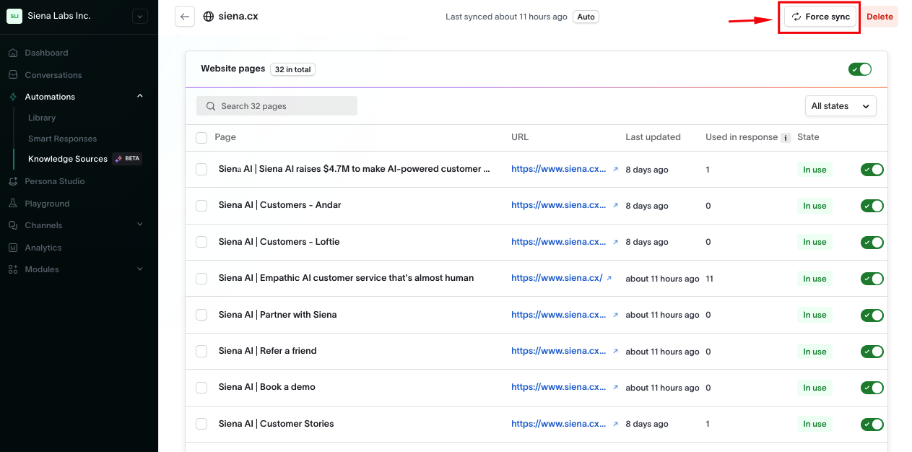Click the Siena Labs SLI logo icon
This screenshot has width=912, height=452.
pos(14,16)
